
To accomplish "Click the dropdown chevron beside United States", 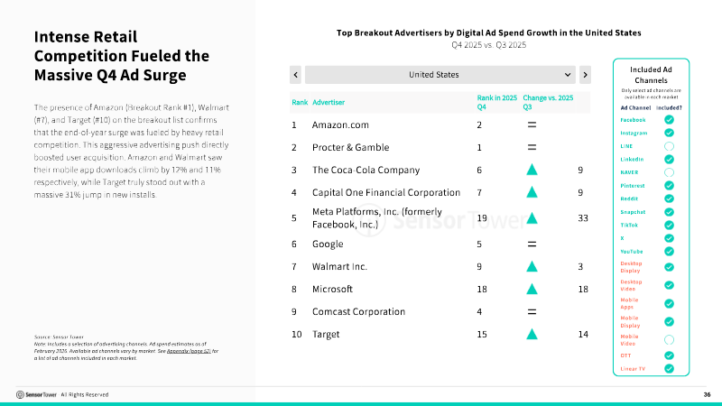I will coord(568,75).
